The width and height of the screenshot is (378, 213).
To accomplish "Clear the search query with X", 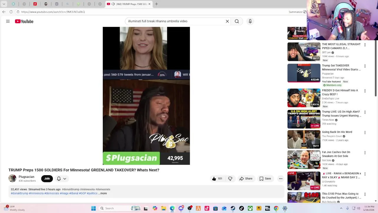I will click(227, 21).
